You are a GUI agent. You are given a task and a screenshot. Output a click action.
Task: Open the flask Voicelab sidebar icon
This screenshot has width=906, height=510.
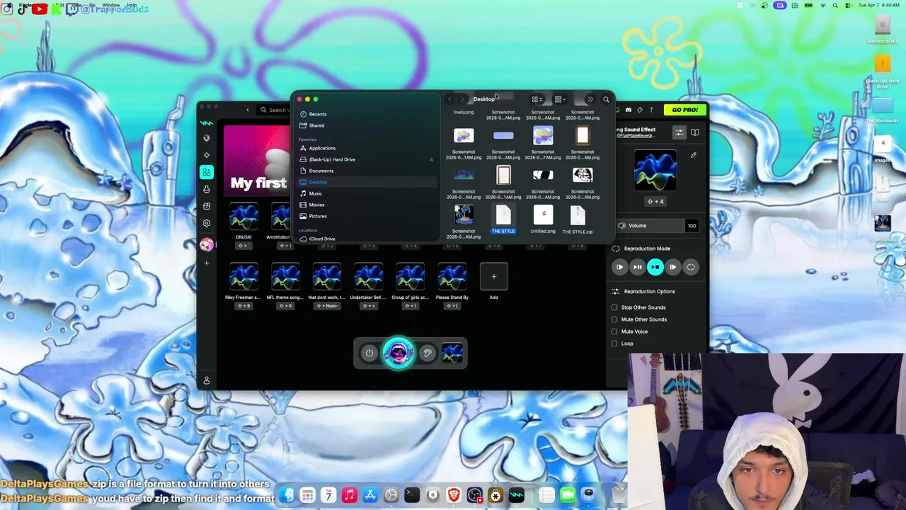207,189
